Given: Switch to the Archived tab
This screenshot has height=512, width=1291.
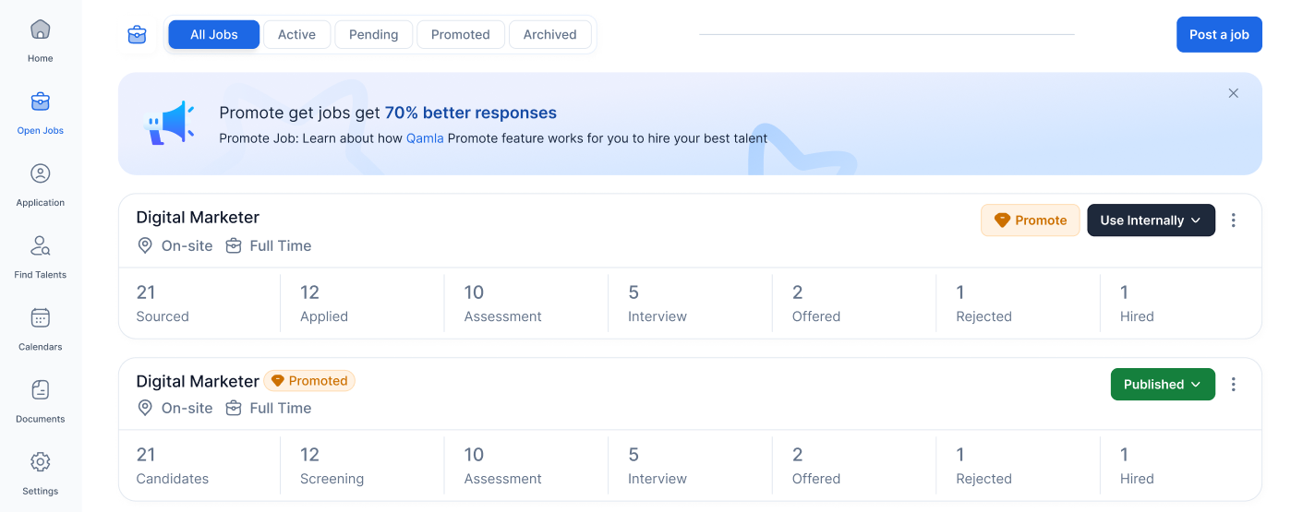Looking at the screenshot, I should tap(549, 35).
